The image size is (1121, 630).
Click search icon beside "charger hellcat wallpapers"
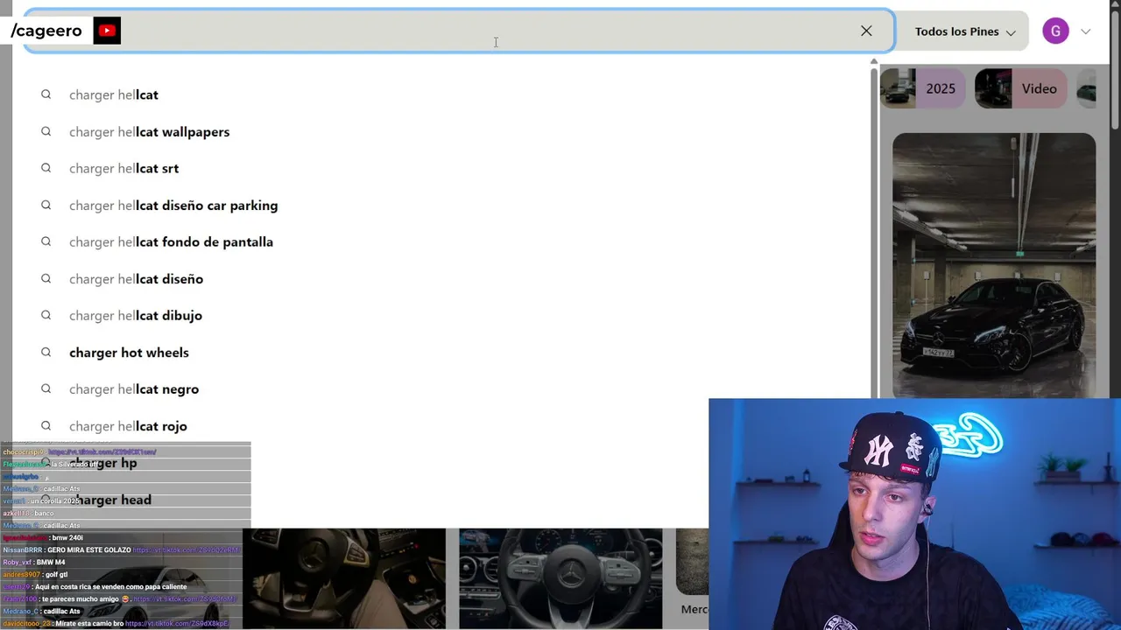46,131
